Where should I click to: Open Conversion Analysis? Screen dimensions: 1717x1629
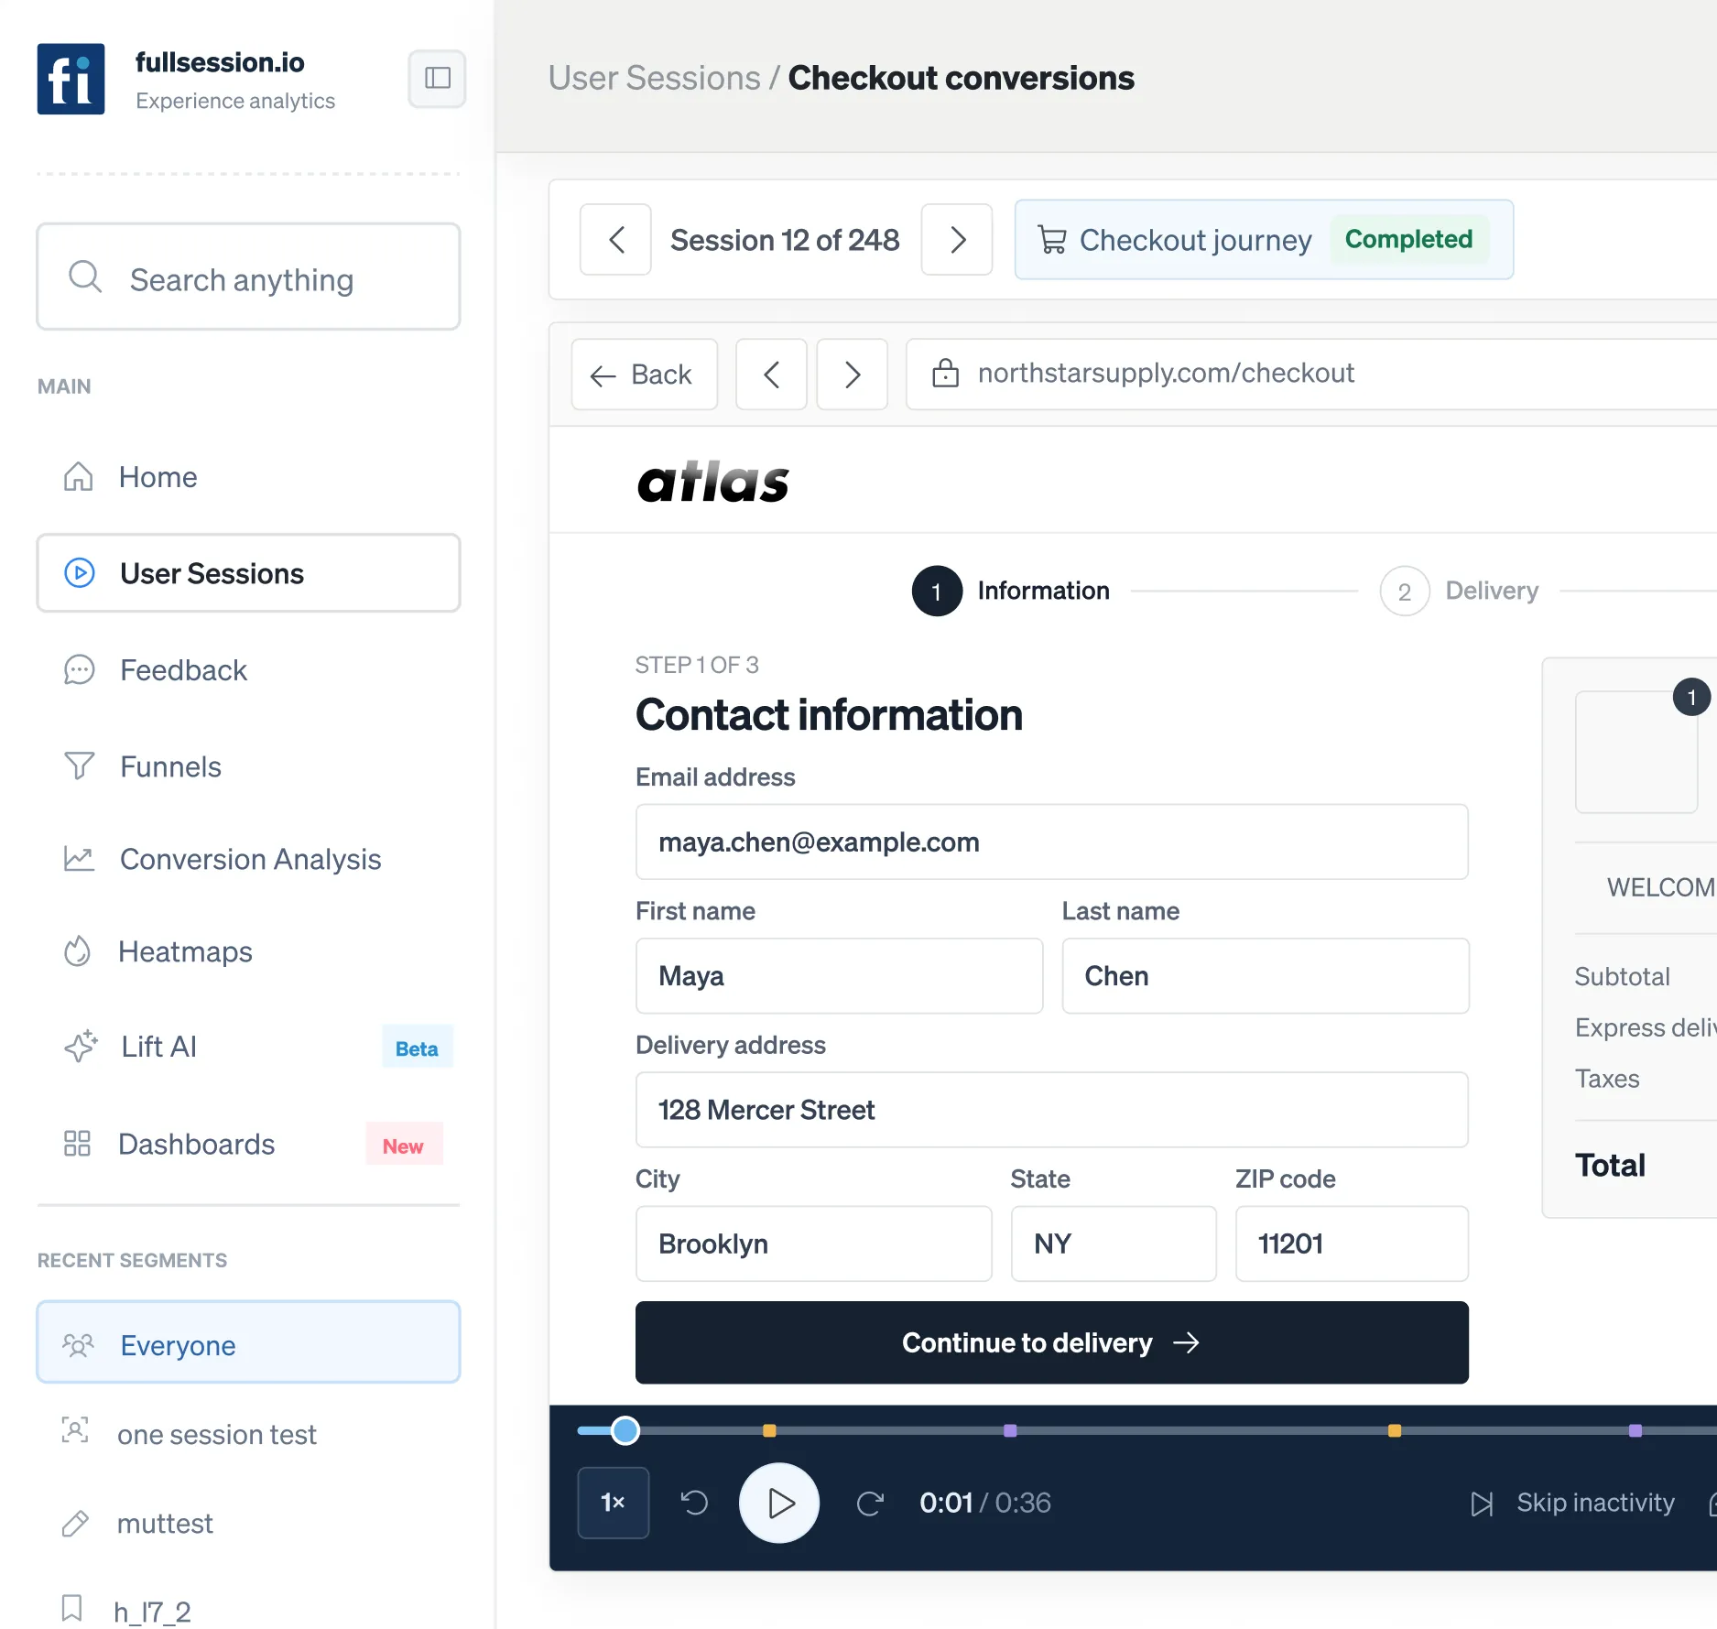pyautogui.click(x=248, y=859)
